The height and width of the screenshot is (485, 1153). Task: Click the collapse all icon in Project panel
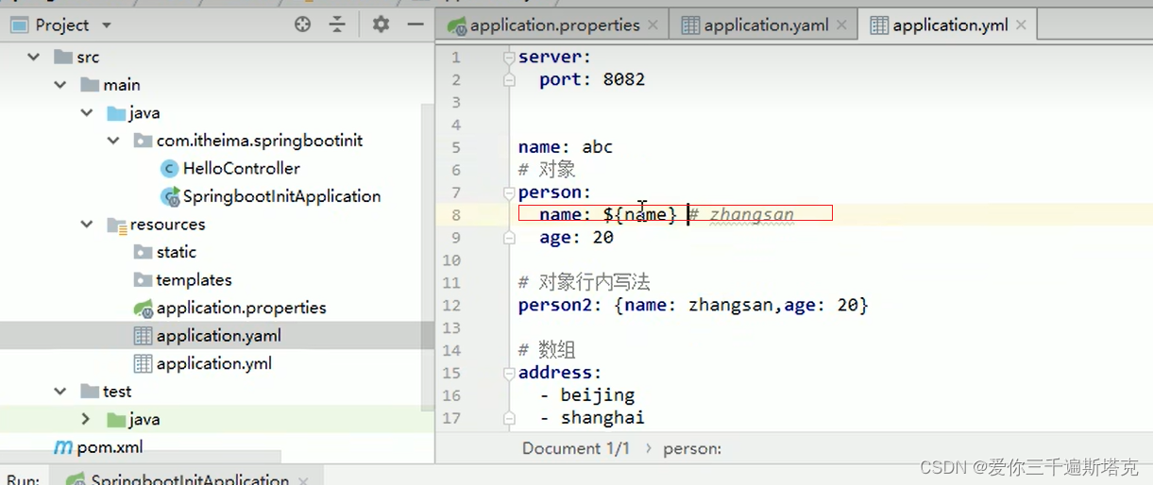pyautogui.click(x=337, y=25)
